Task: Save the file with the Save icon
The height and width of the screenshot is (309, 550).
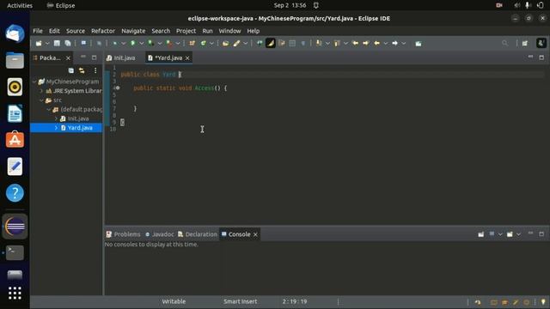Action: click(x=57, y=44)
